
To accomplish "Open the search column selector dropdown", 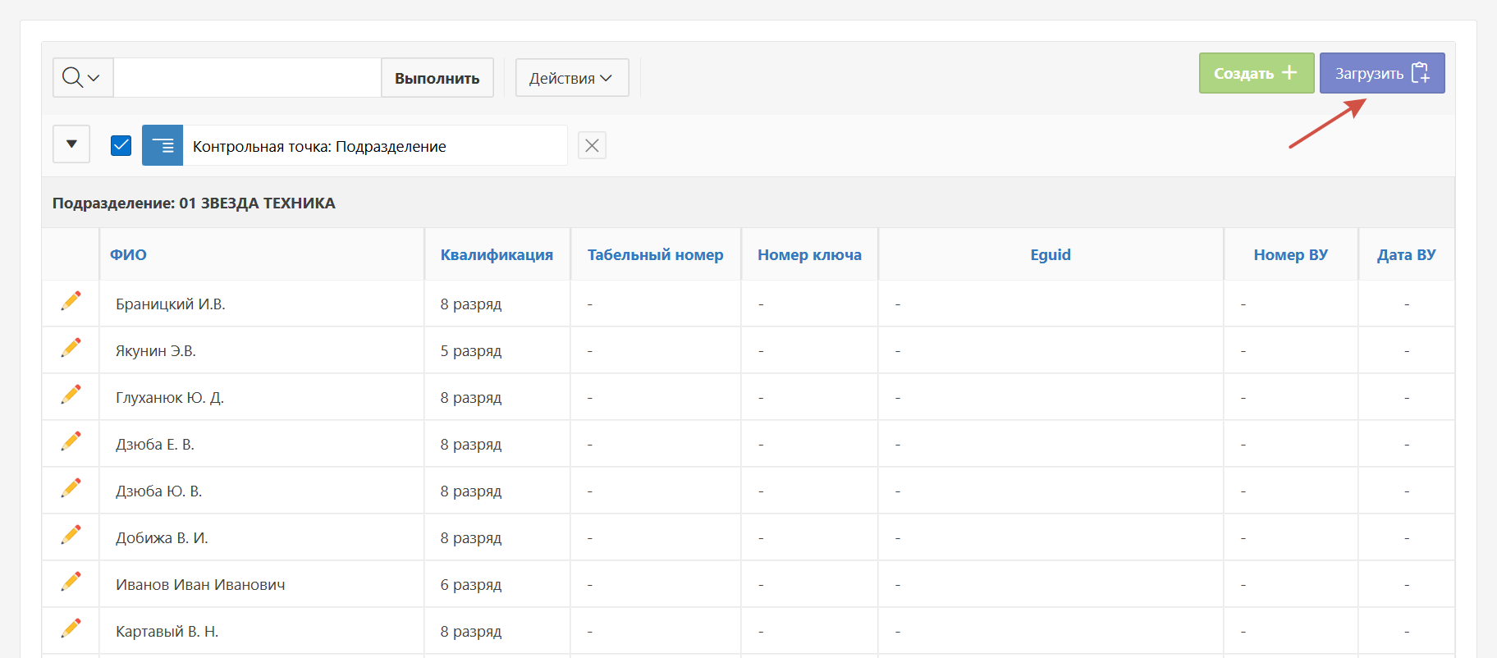I will [x=82, y=78].
